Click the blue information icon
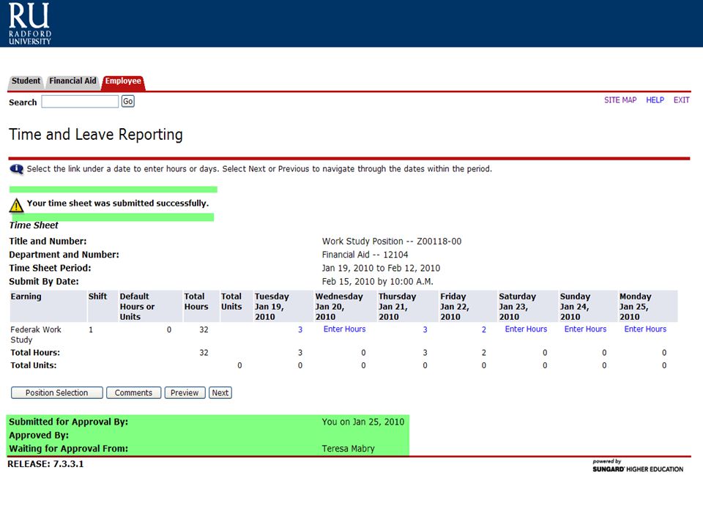This screenshot has height=527, width=703. tap(17, 169)
